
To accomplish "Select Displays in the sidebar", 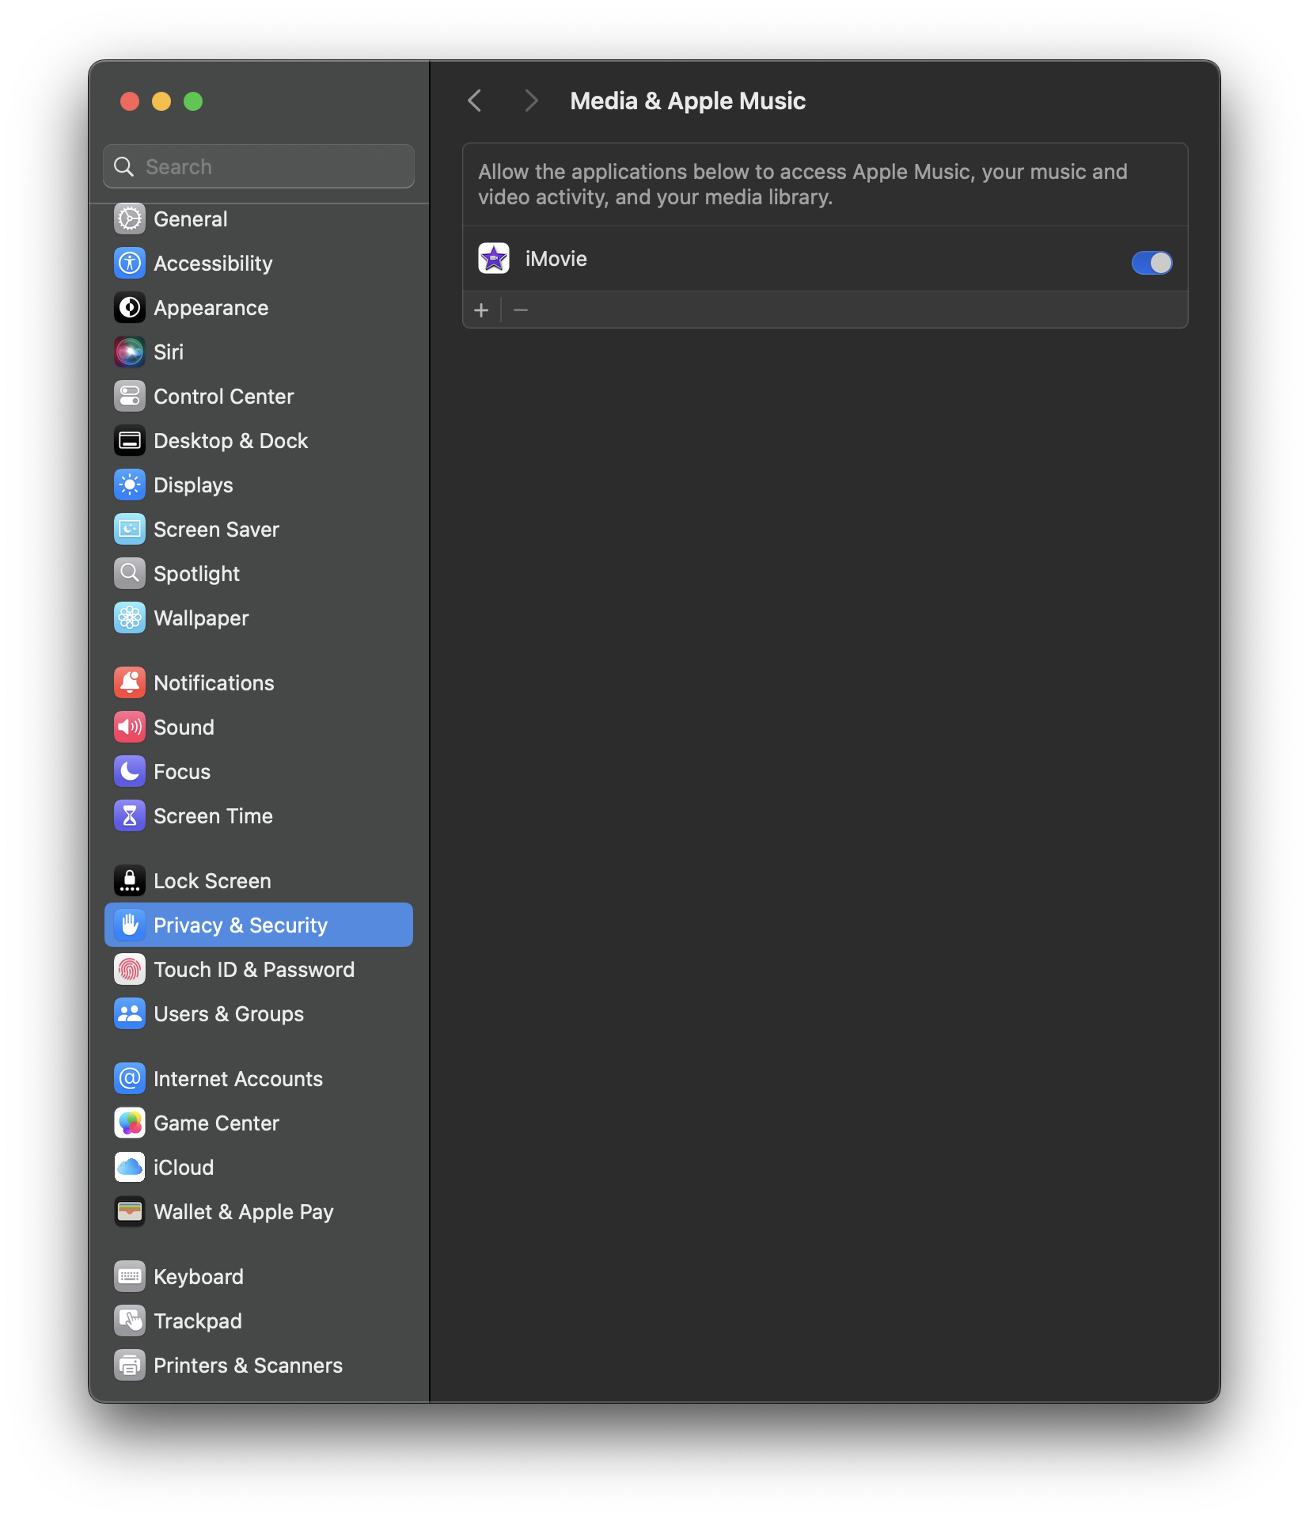I will click(259, 484).
